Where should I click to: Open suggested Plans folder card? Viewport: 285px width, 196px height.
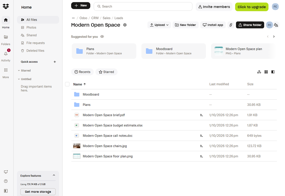click(x=104, y=51)
